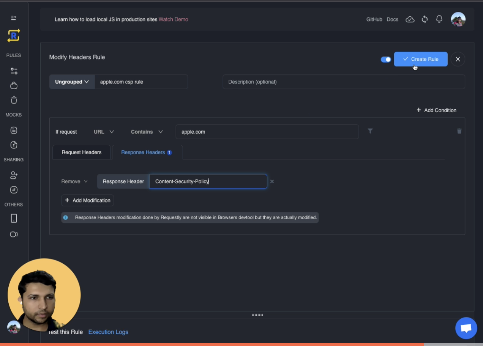483x346 pixels.
Task: Focus the Description optional field
Action: click(344, 82)
